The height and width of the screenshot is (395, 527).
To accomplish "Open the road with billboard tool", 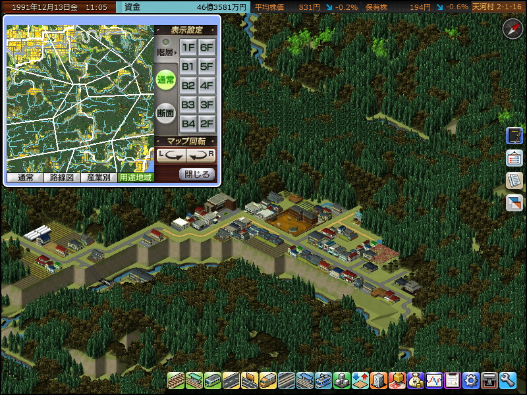I will pyautogui.click(x=250, y=381).
